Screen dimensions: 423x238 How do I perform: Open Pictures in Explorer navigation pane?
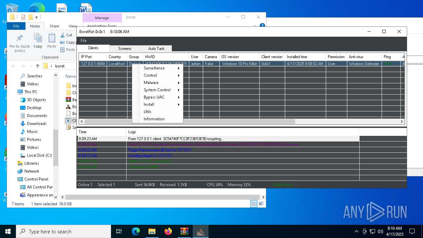[x=34, y=139]
